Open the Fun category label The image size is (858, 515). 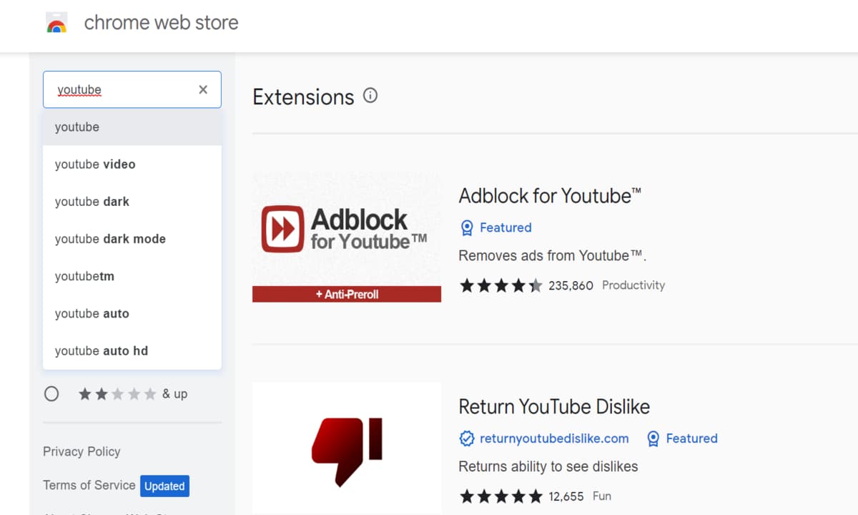tap(601, 496)
